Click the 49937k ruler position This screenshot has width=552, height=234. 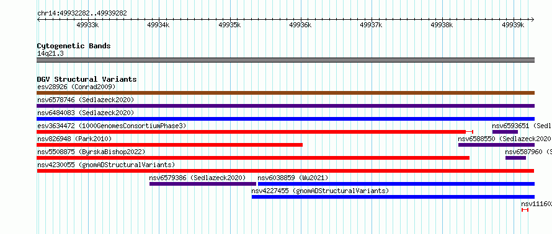(x=372, y=25)
